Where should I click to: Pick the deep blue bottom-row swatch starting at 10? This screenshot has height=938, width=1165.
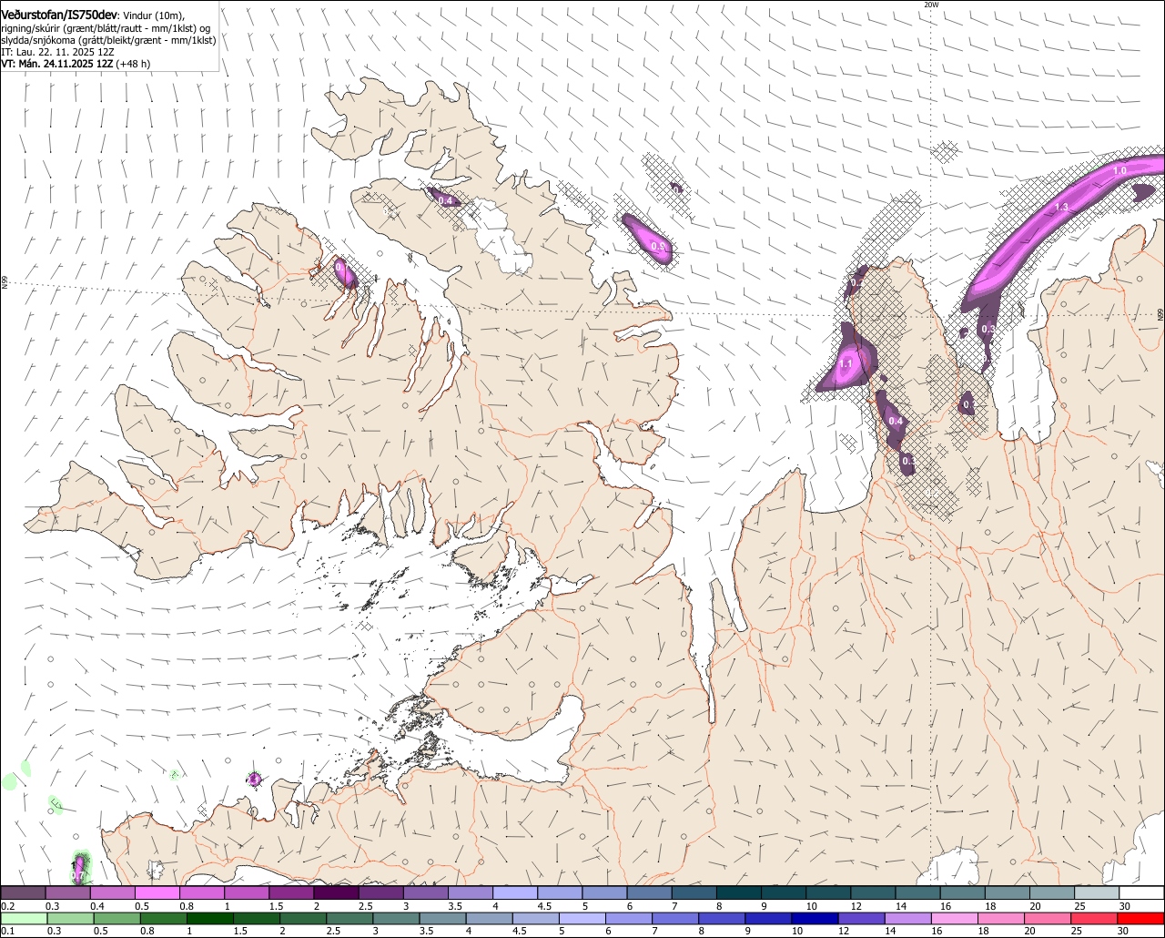[x=814, y=919]
